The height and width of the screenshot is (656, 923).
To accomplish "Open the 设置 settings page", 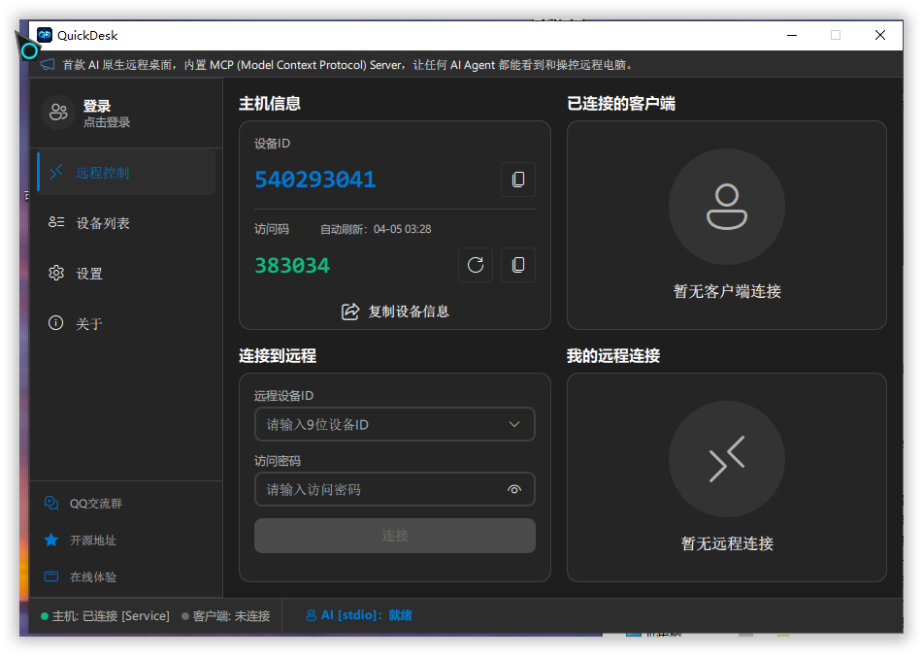I will click(x=89, y=274).
